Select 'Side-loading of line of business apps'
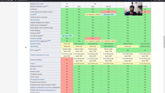165x93 pixels. pyautogui.click(x=42, y=28)
